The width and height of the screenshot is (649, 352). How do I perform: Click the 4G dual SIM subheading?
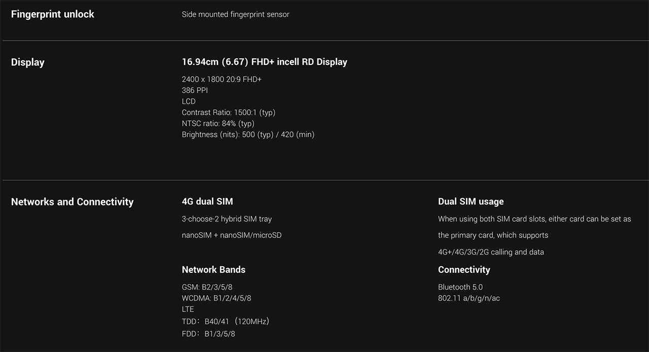(x=207, y=201)
